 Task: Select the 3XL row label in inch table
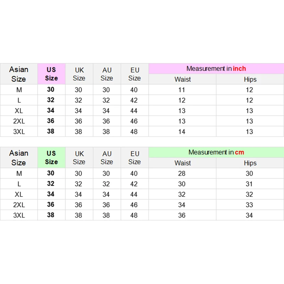19,132
